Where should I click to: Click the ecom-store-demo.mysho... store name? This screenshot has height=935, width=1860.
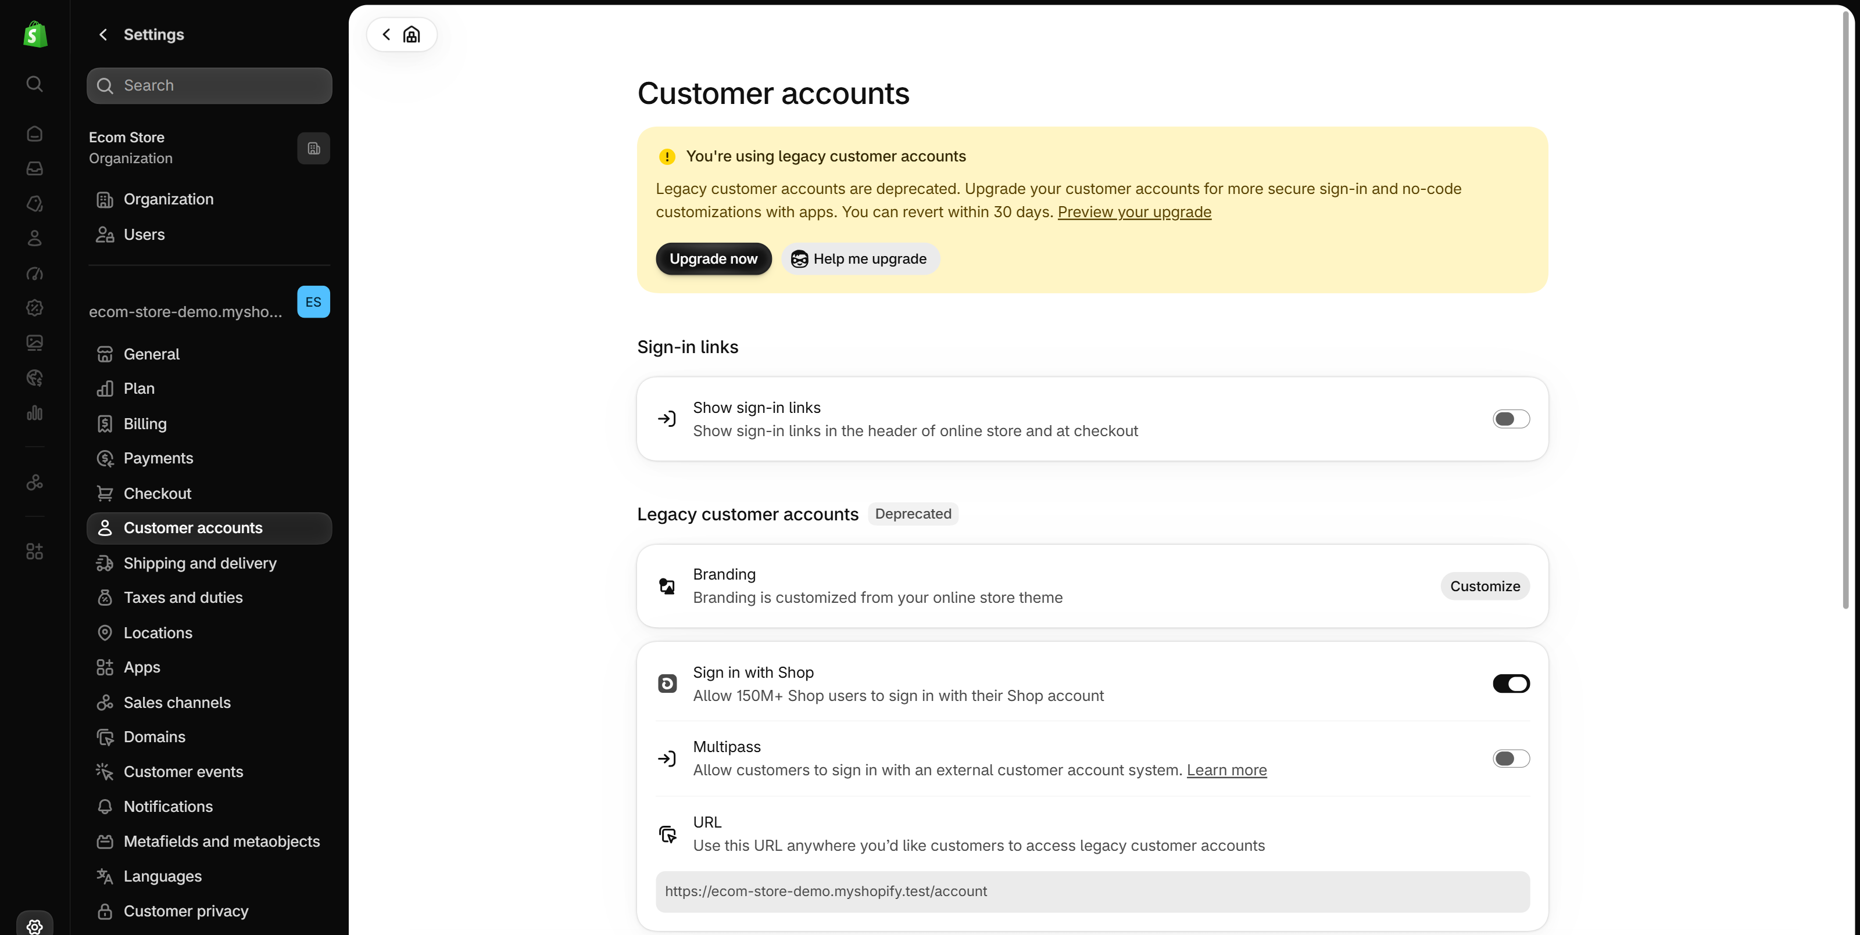tap(185, 312)
